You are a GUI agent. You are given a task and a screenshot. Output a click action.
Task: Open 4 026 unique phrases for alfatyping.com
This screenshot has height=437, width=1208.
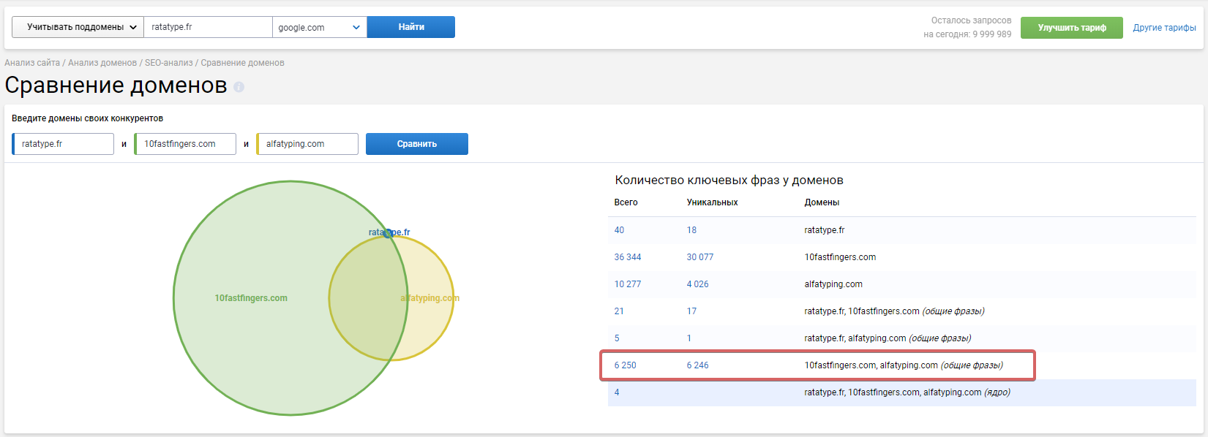click(x=697, y=284)
